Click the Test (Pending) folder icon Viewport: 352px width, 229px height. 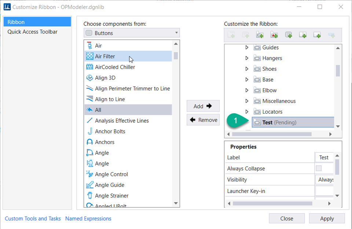click(x=257, y=122)
